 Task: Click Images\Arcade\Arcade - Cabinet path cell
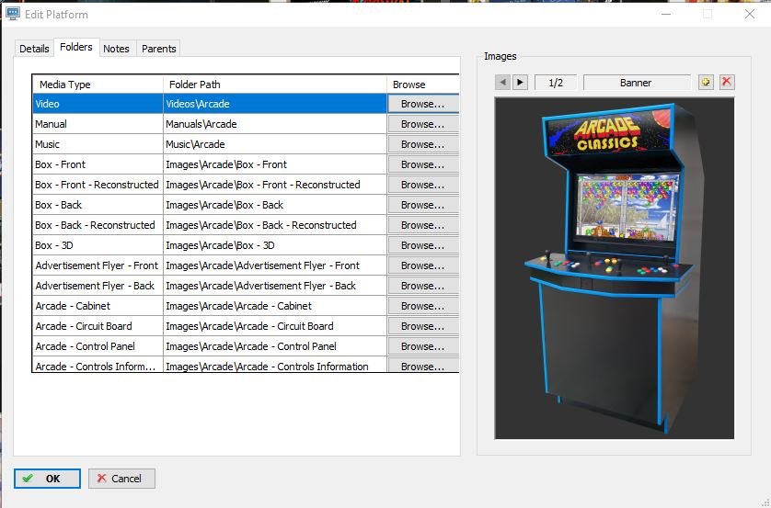(x=275, y=306)
